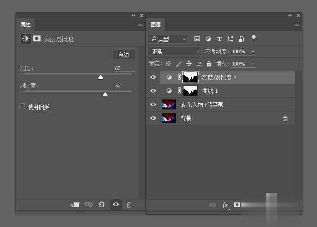Hide the 液化人物+修穿帮 layer
The image size is (317, 227).
153,105
